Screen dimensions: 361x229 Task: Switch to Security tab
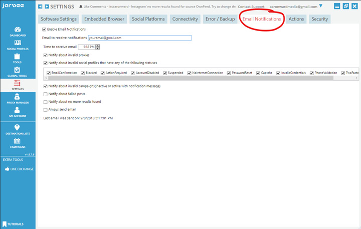[x=319, y=19]
